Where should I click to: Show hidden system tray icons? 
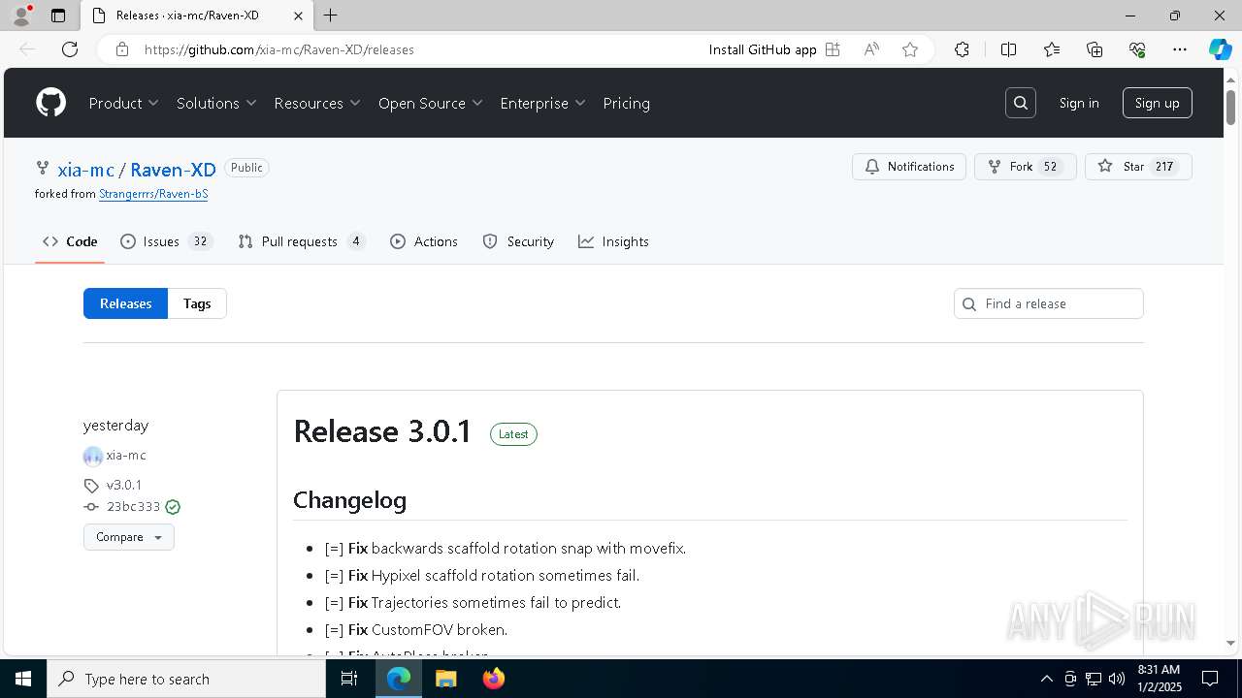[1046, 679]
